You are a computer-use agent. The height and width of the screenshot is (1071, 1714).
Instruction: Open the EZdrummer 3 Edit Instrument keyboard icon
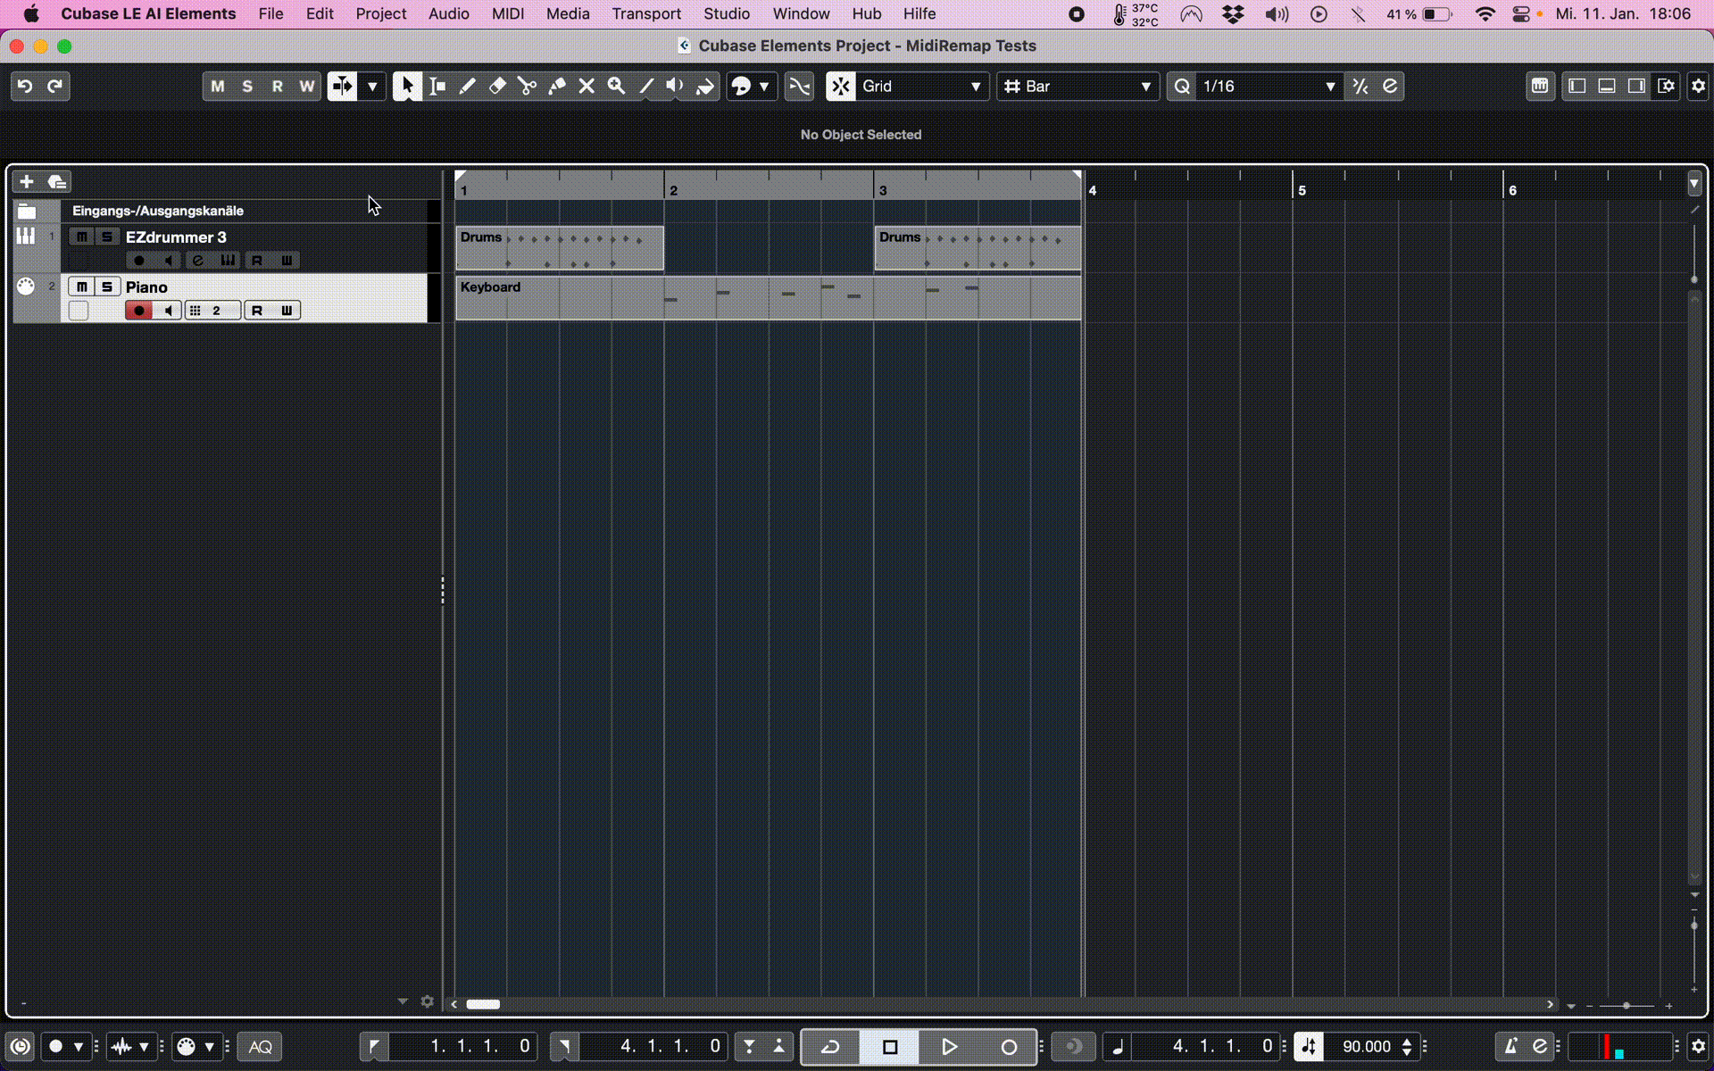click(228, 260)
